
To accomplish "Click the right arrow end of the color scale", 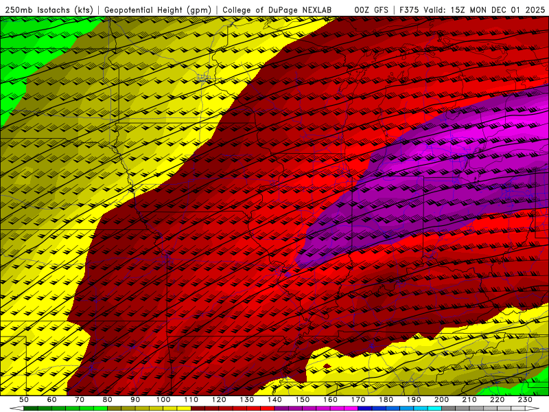I will pos(533,408).
